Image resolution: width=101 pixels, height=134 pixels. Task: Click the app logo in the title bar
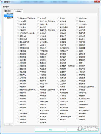pyautogui.click(x=2, y=2)
